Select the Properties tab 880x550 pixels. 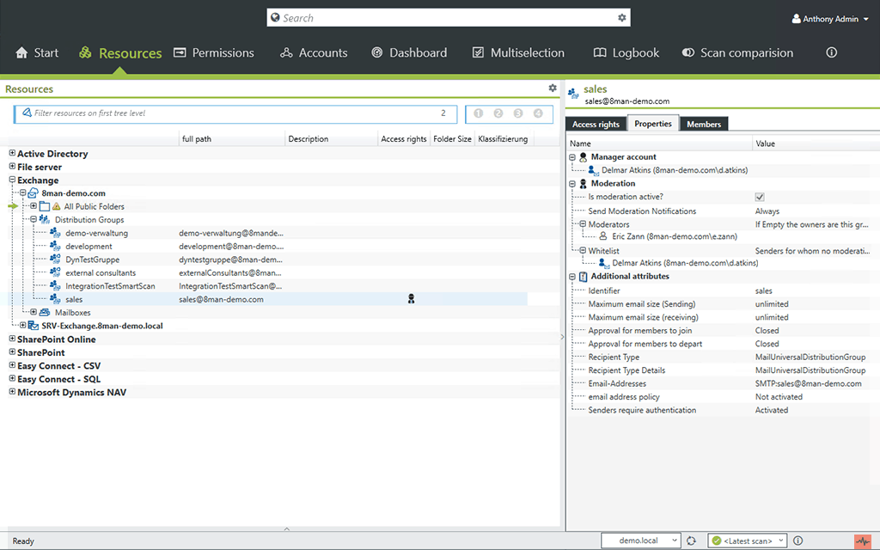[x=653, y=124]
